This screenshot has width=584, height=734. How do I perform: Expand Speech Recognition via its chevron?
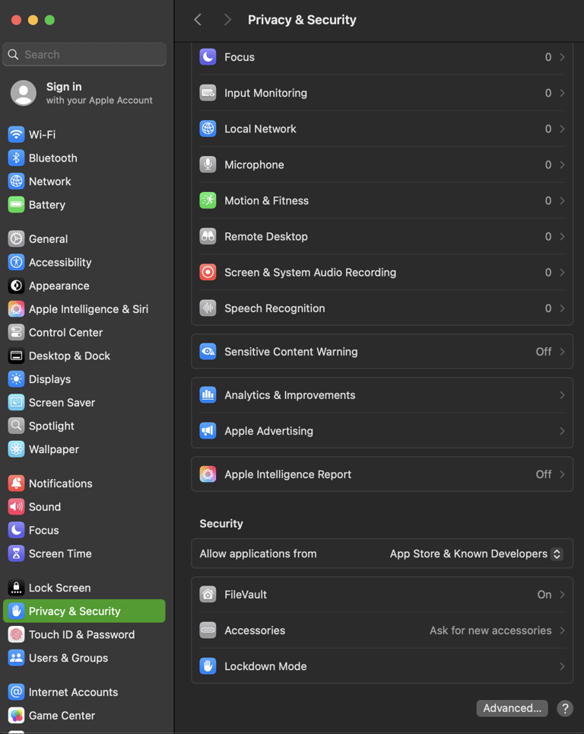pos(562,308)
